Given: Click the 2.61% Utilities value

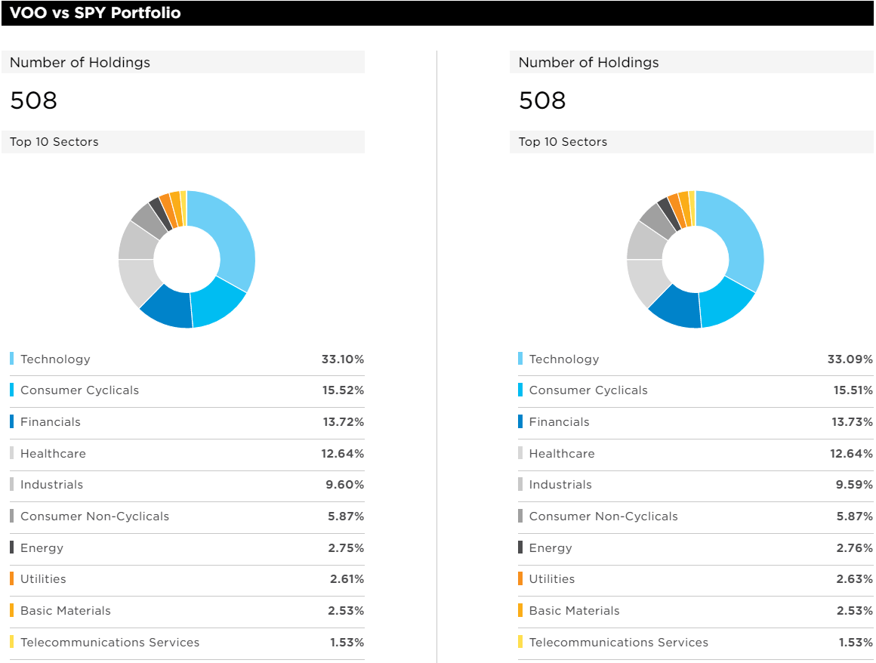Looking at the screenshot, I should click(x=347, y=579).
